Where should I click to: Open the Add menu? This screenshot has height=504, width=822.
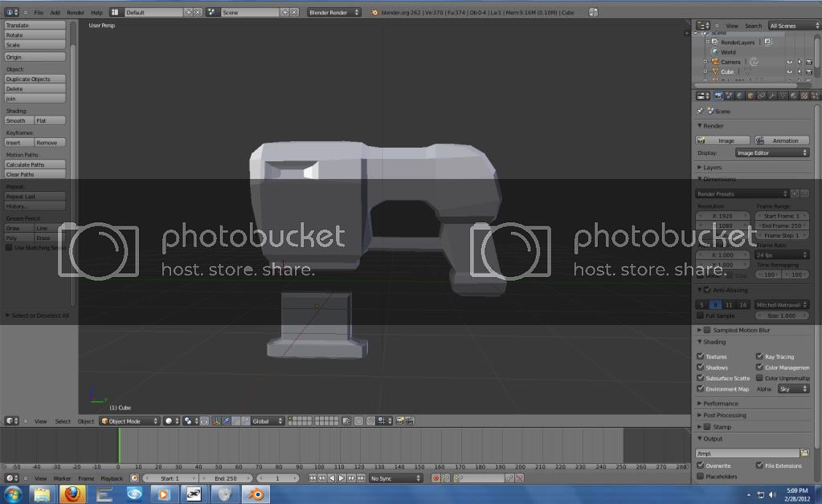(55, 13)
